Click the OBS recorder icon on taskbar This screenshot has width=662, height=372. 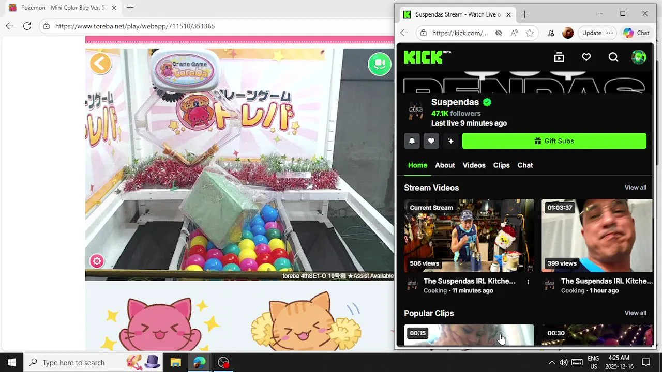pyautogui.click(x=223, y=362)
